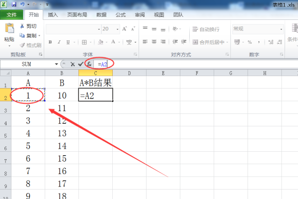The image size is (298, 199).
Task: Open the Paste options dropdown arrow
Action: 9,46
